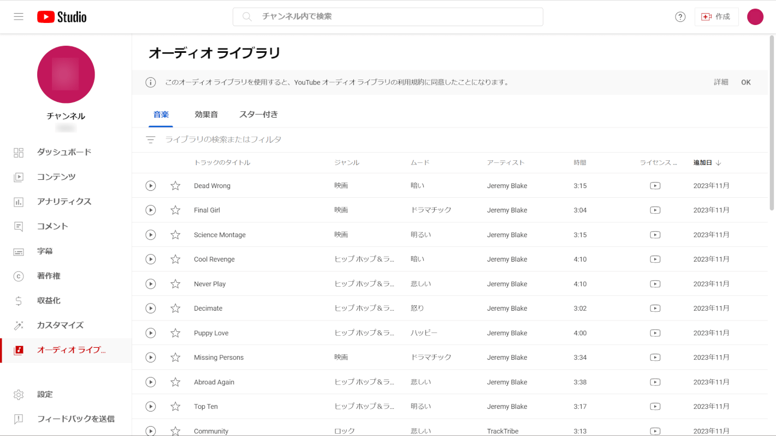The height and width of the screenshot is (436, 776).
Task: Go to ダッシュボード in sidebar
Action: 66,153
